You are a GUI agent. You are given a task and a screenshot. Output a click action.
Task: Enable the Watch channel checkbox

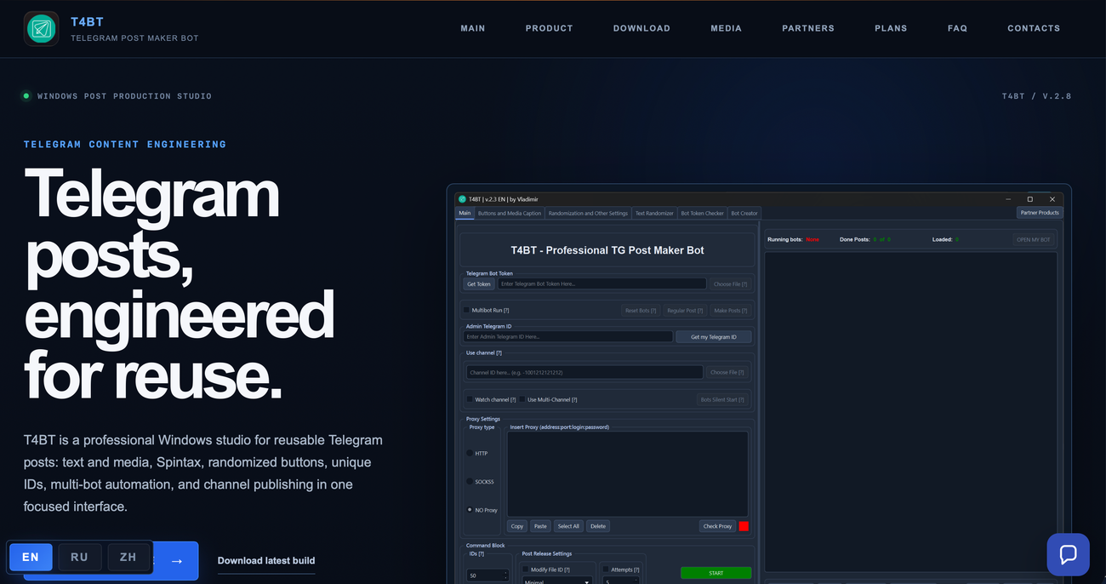point(470,399)
